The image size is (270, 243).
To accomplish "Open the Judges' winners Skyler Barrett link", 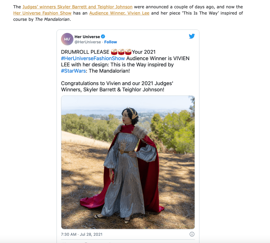I will [78, 7].
